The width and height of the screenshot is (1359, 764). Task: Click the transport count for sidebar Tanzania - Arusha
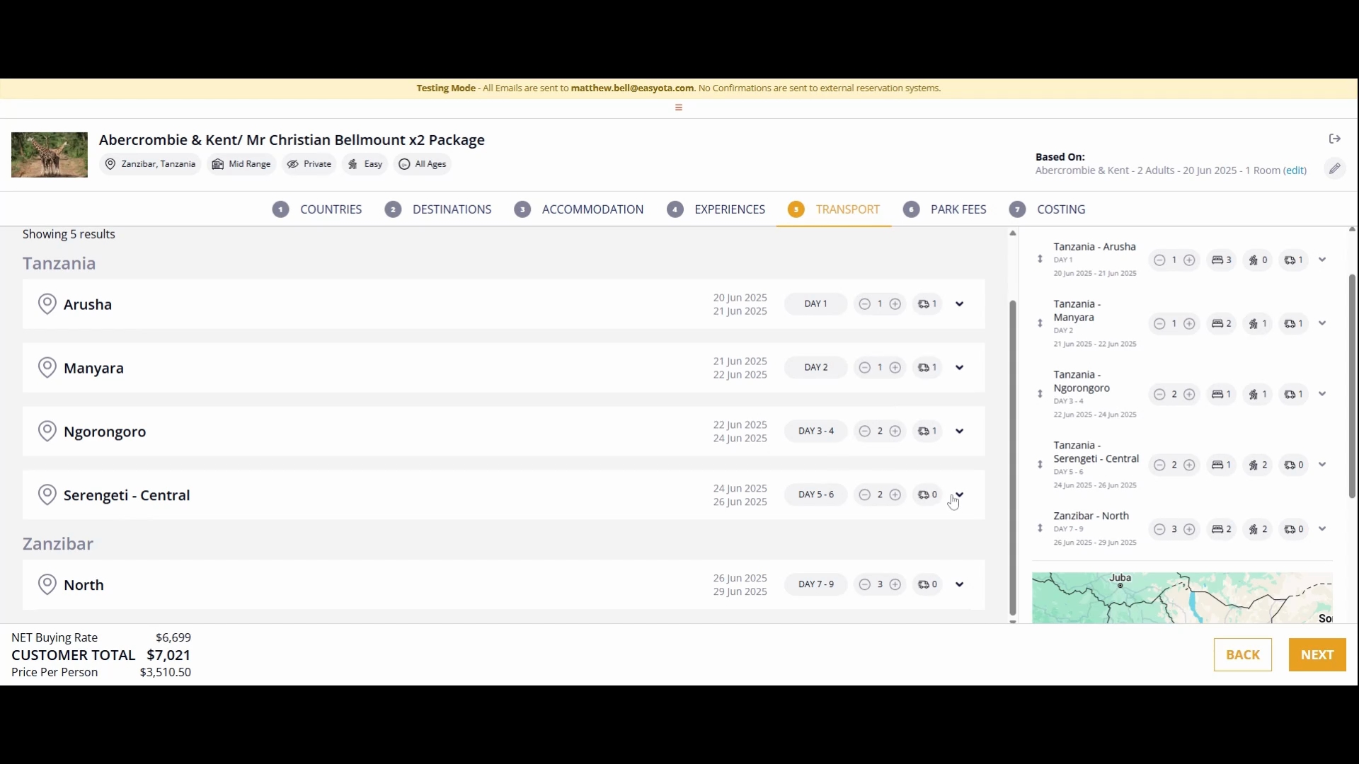(x=1295, y=260)
